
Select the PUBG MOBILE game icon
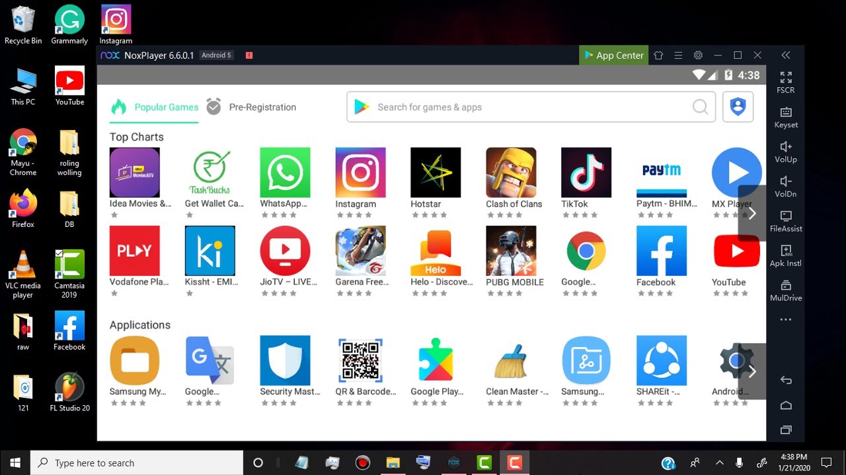click(x=511, y=251)
